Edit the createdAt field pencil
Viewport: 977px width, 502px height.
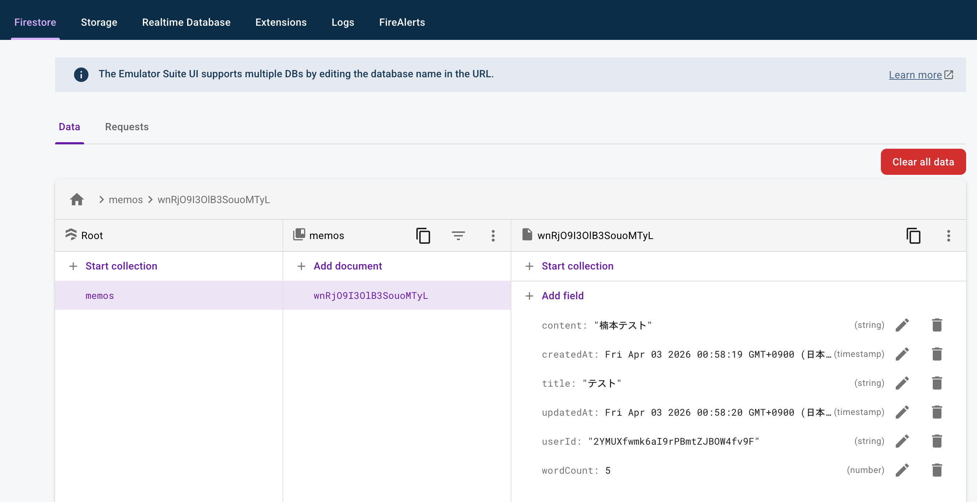(902, 354)
